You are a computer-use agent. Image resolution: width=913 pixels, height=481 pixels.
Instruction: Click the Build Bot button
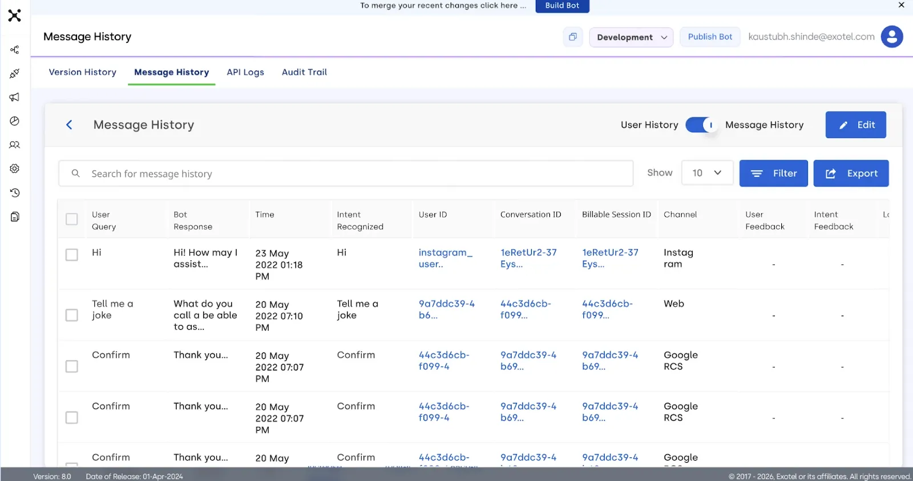pyautogui.click(x=562, y=6)
